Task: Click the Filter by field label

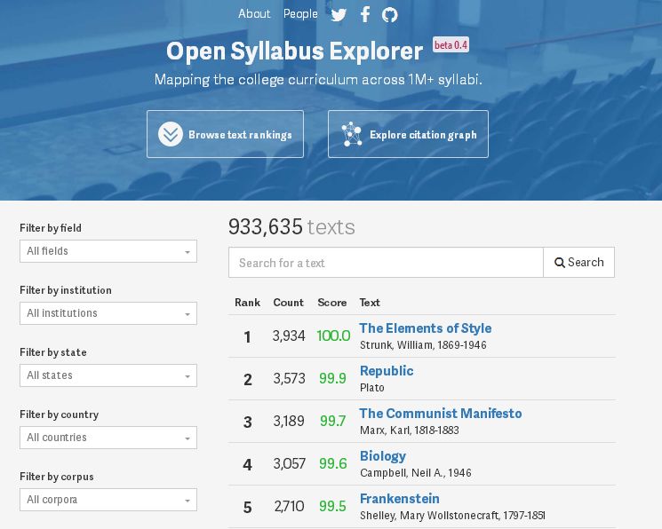Action: (x=51, y=228)
